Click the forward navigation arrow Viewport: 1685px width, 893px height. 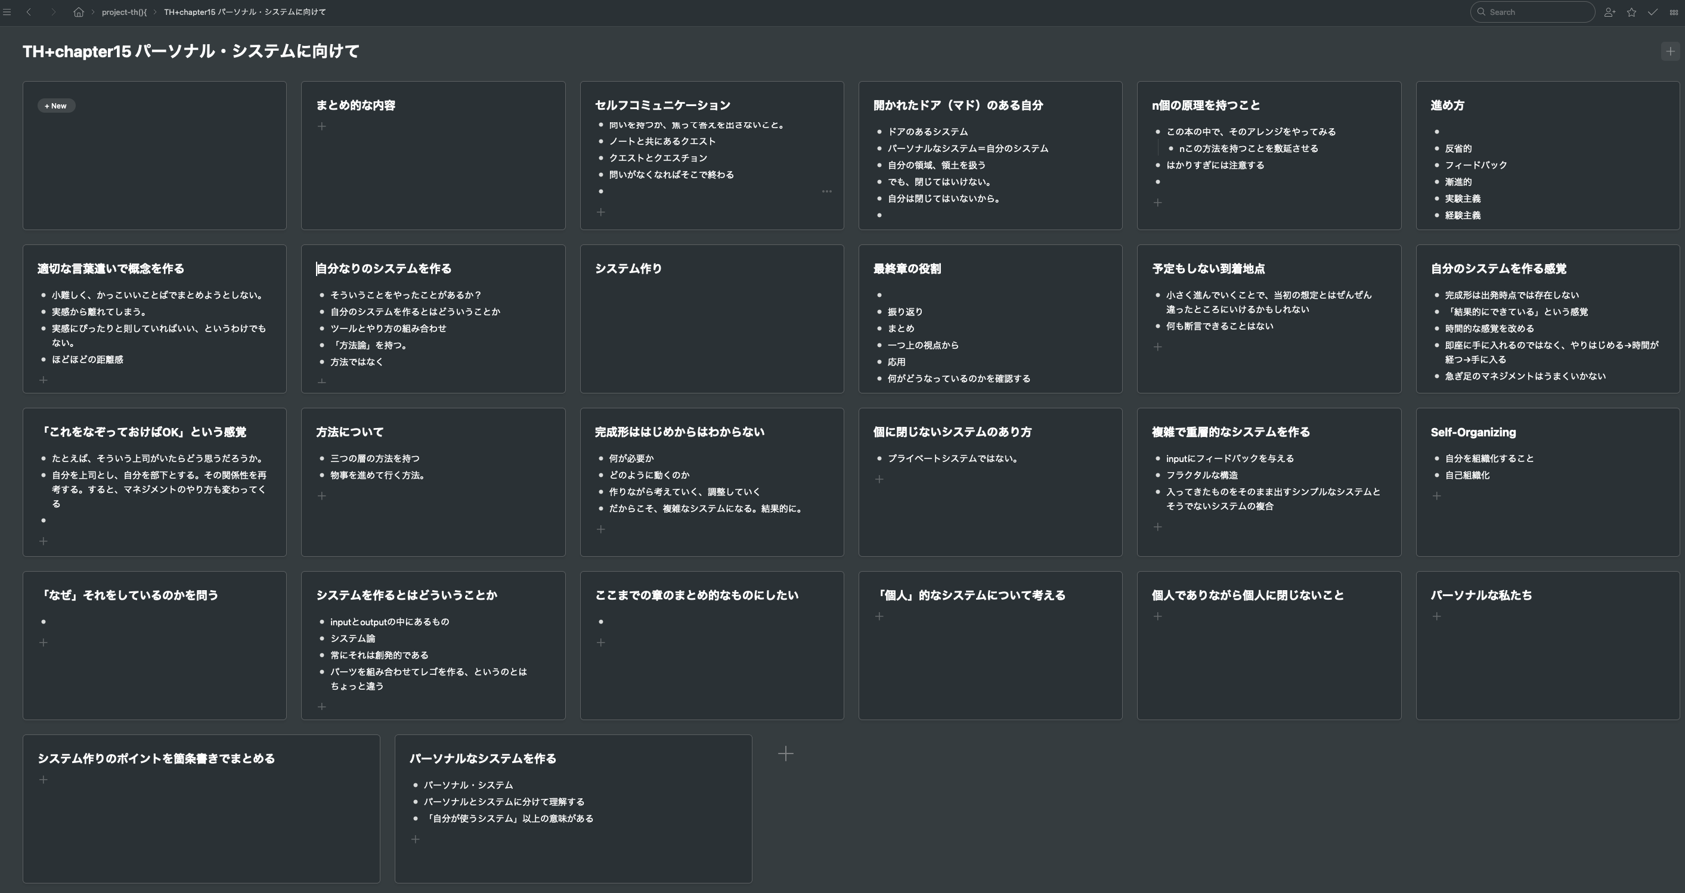52,11
